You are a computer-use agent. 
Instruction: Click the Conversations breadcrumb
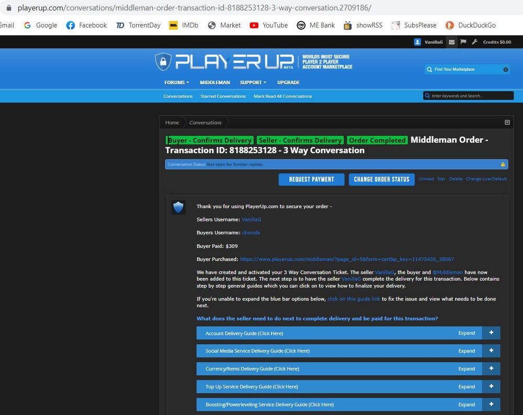coord(205,122)
